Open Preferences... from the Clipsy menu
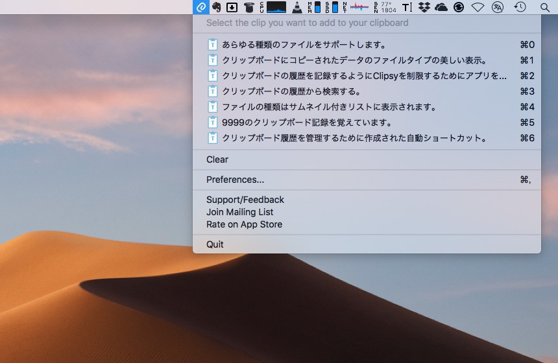The width and height of the screenshot is (558, 363). (x=235, y=180)
